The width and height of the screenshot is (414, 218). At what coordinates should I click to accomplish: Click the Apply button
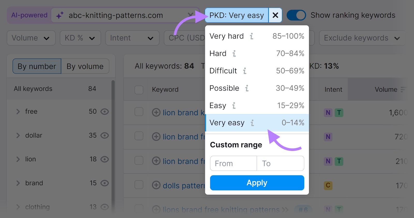click(x=257, y=183)
